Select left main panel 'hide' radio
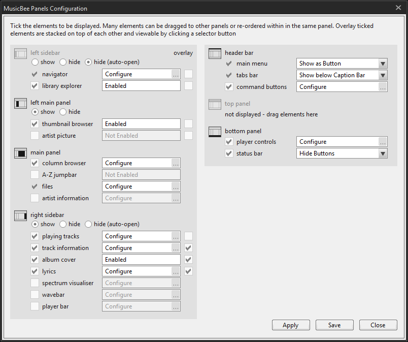The height and width of the screenshot is (342, 408). 63,112
